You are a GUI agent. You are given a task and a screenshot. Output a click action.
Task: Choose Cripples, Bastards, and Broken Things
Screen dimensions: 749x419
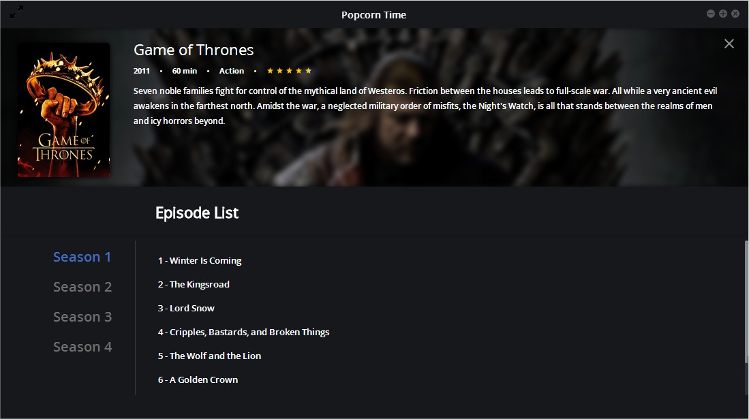point(243,332)
